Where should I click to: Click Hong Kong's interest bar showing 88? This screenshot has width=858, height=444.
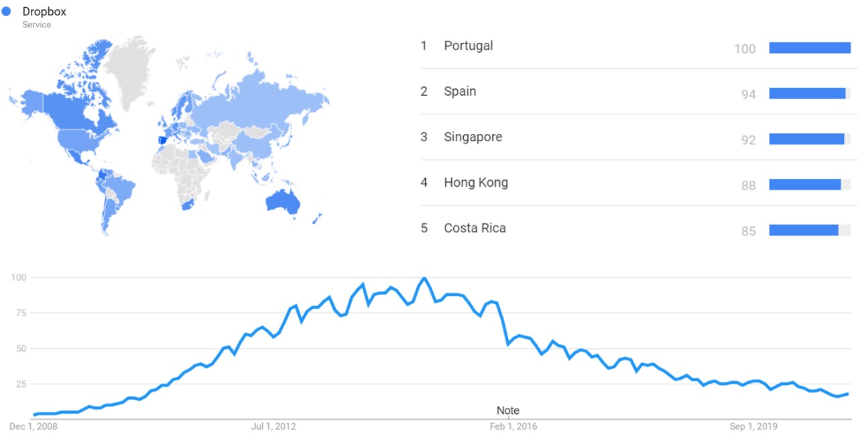click(x=804, y=185)
